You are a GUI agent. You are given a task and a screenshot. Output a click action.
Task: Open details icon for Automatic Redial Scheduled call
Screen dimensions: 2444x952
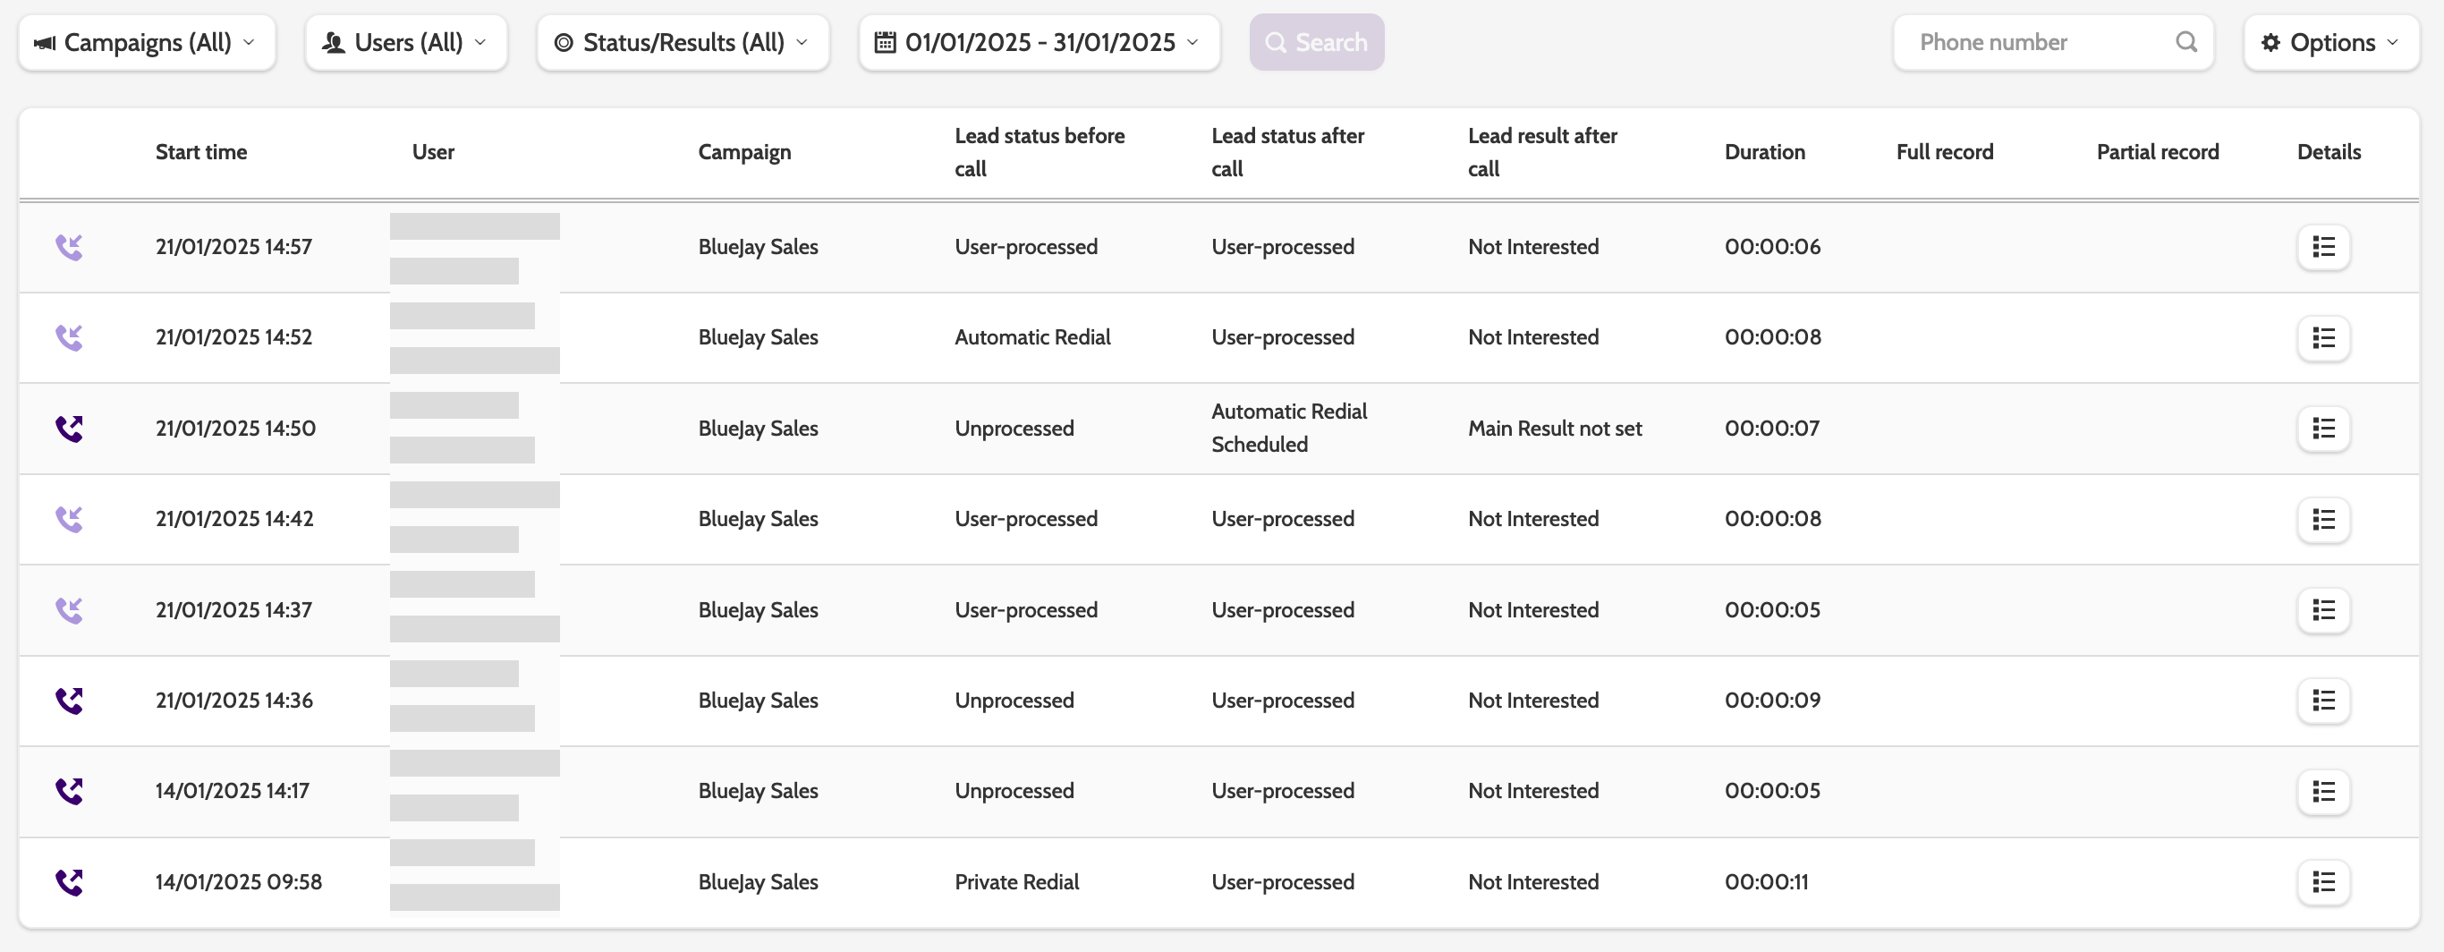point(2322,429)
